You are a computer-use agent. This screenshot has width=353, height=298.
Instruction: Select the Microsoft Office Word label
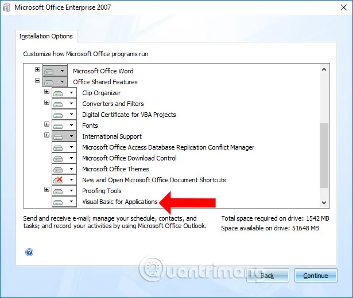(x=103, y=71)
